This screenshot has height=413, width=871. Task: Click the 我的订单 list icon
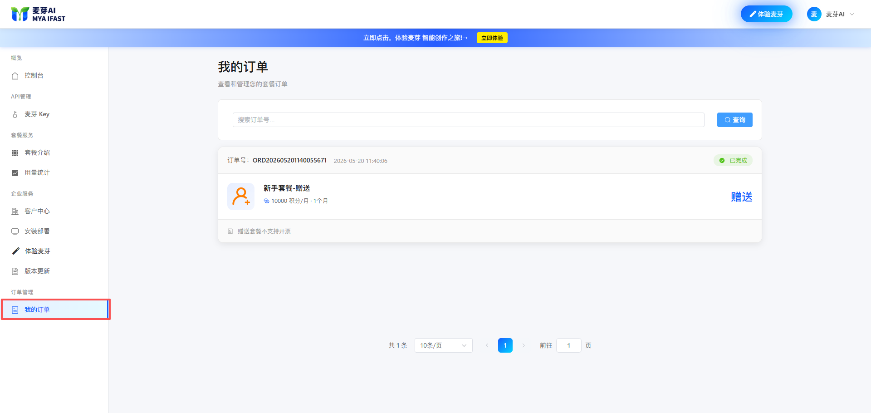(15, 310)
